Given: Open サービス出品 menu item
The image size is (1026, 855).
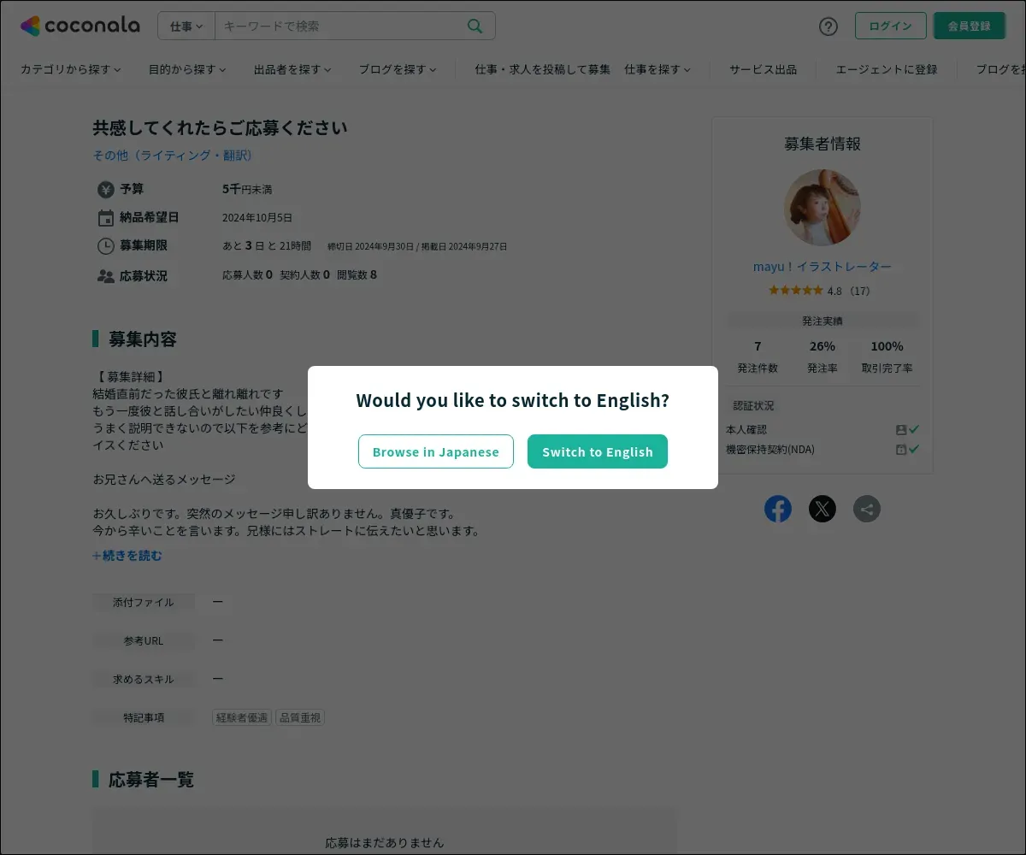Looking at the screenshot, I should coord(763,69).
